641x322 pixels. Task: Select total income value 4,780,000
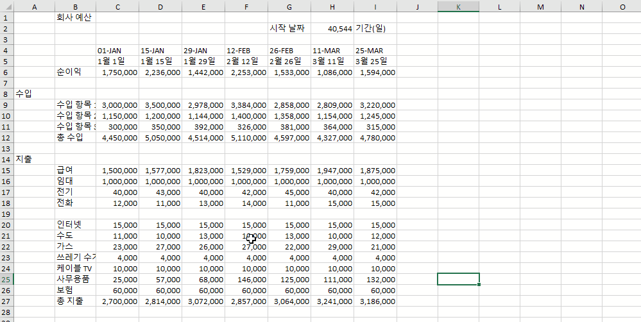point(375,138)
